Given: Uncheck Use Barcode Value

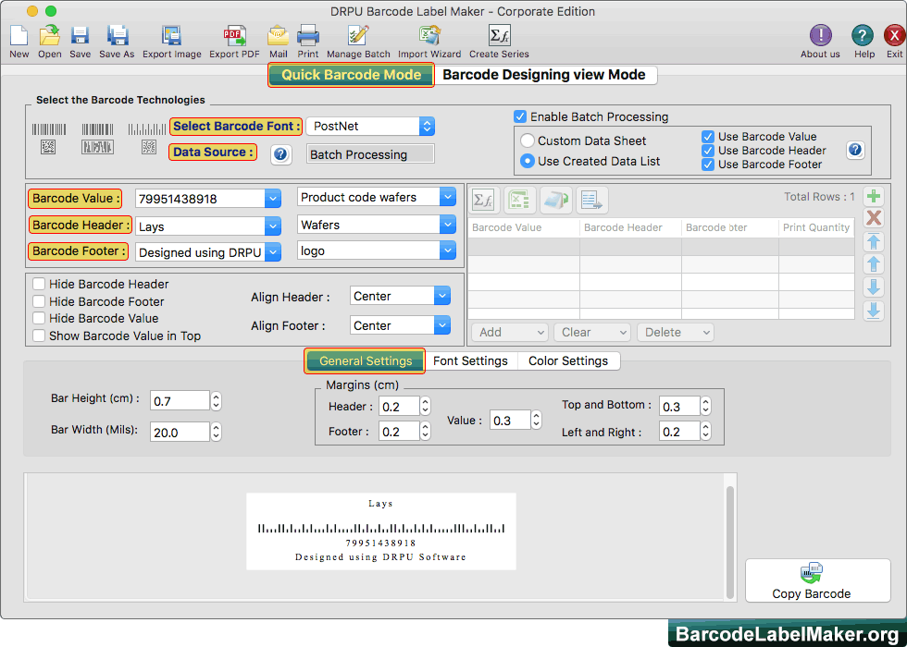Looking at the screenshot, I should click(707, 137).
